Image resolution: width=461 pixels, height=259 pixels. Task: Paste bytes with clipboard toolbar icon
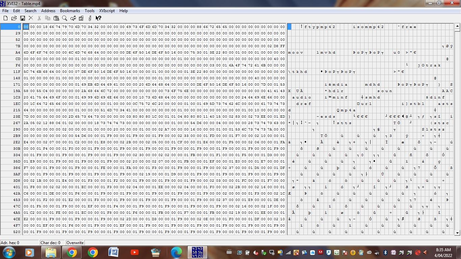56,18
